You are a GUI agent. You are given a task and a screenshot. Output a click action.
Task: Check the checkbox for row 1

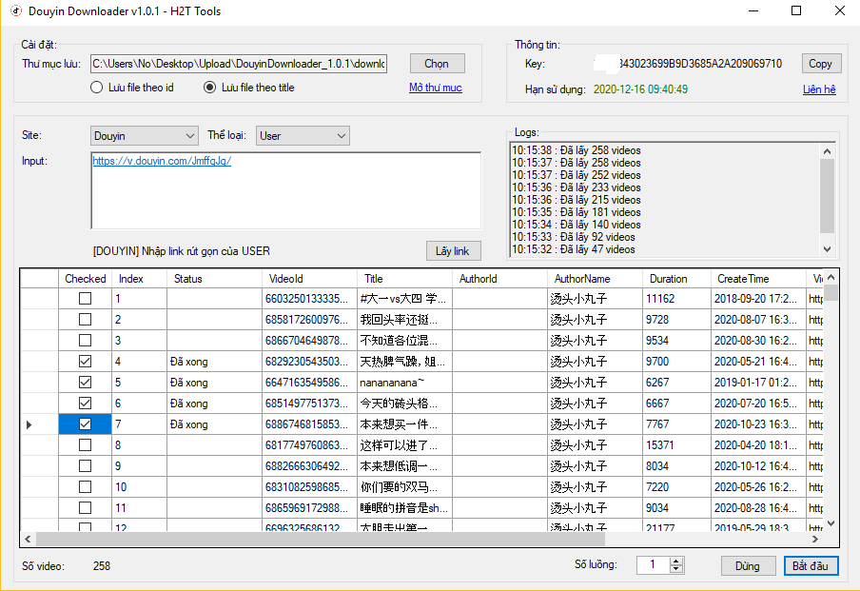pyautogui.click(x=85, y=299)
